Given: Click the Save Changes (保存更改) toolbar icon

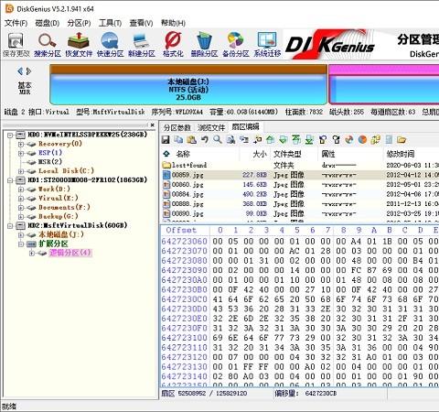Looking at the screenshot, I should (x=16, y=45).
